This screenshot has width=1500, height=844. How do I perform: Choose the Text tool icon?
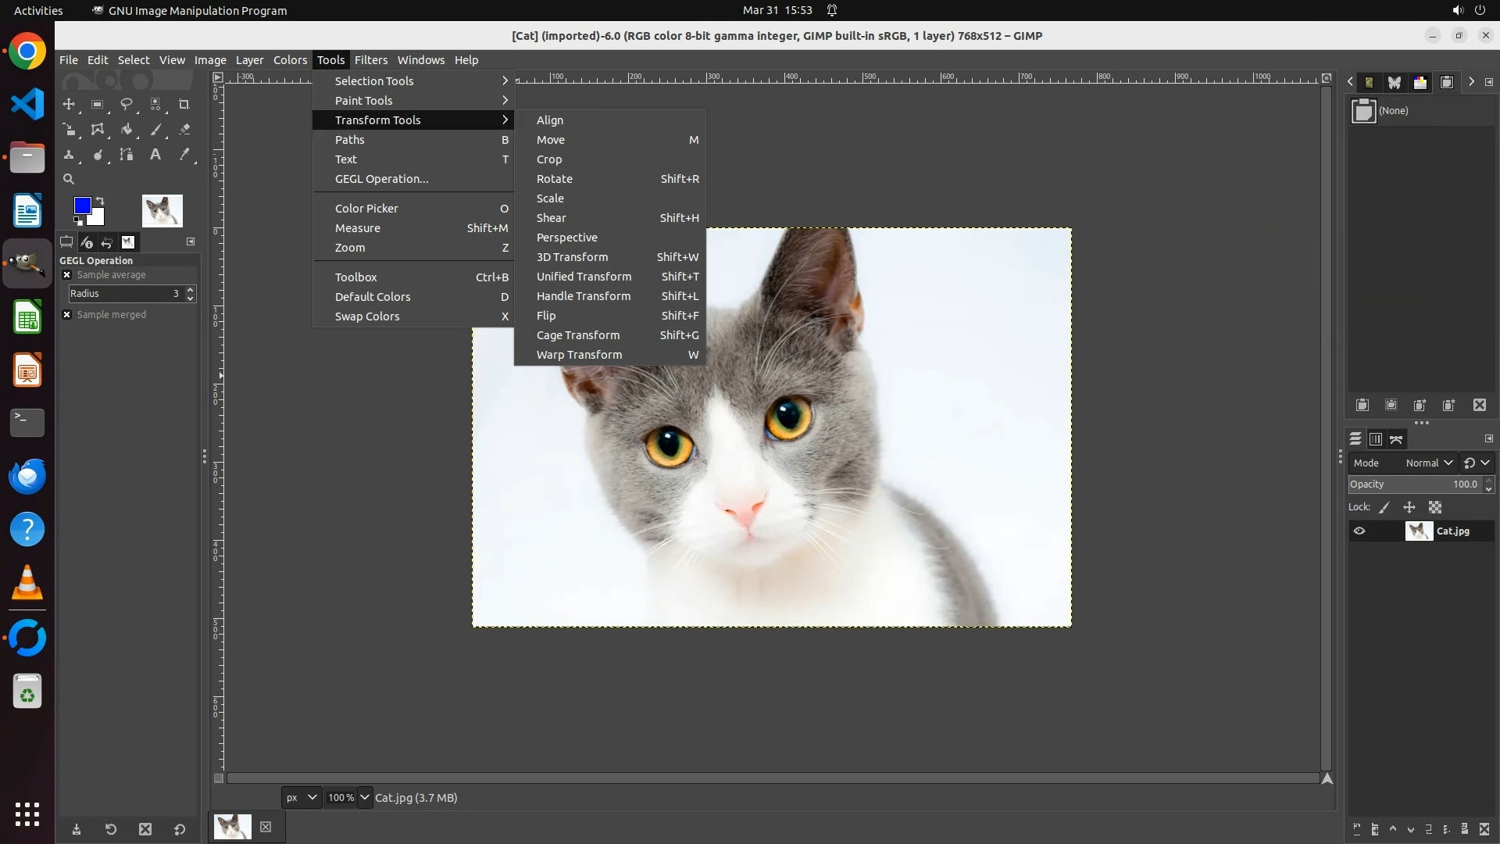(155, 155)
